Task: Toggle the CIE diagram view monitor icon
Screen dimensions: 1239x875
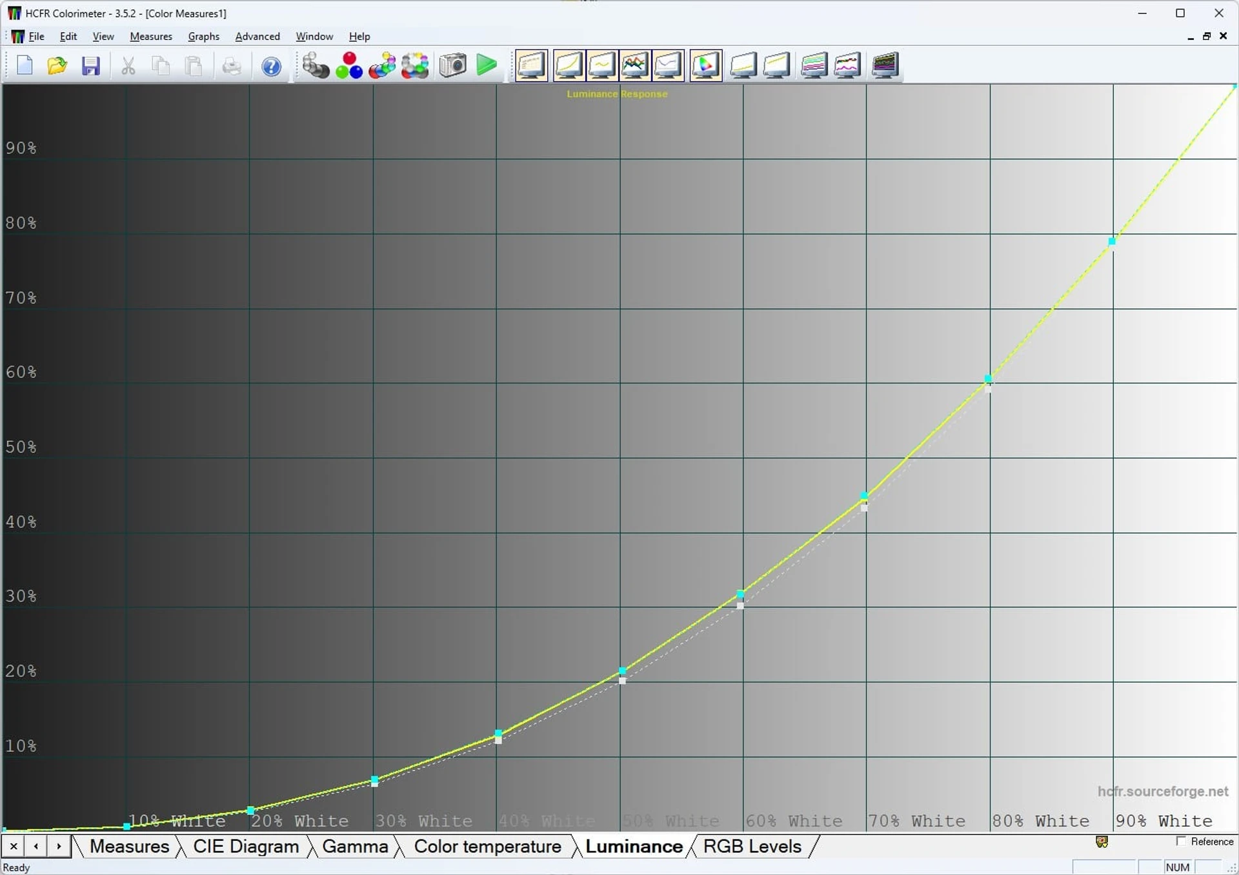Action: pyautogui.click(x=705, y=65)
